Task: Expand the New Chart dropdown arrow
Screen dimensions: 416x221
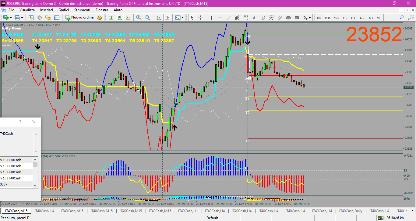Action: pos(11,18)
